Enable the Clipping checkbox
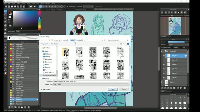Viewport: 200px width, 112px height. click(172, 48)
